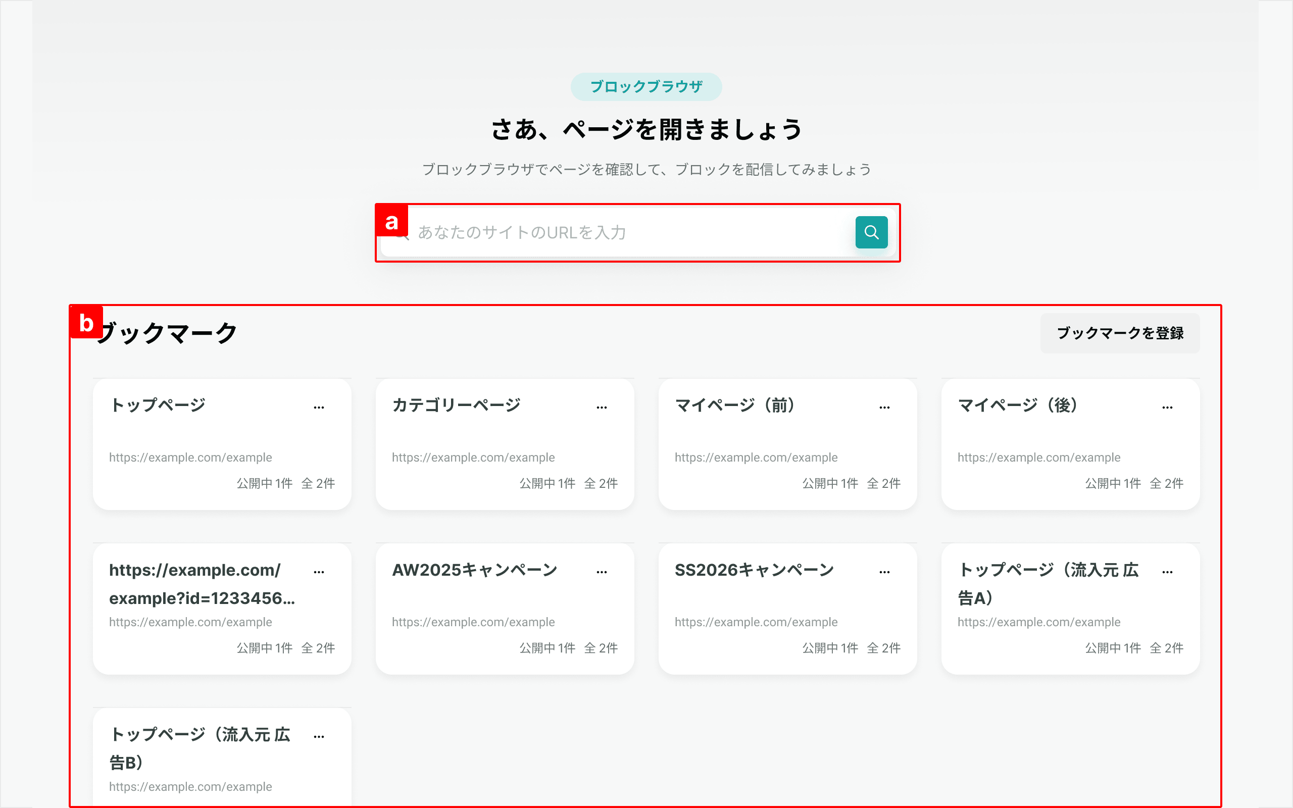Click the URL text under マイページ（前）card
Image resolution: width=1293 pixels, height=808 pixels.
pos(756,458)
